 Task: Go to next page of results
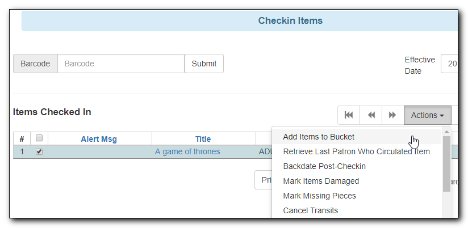pos(392,115)
